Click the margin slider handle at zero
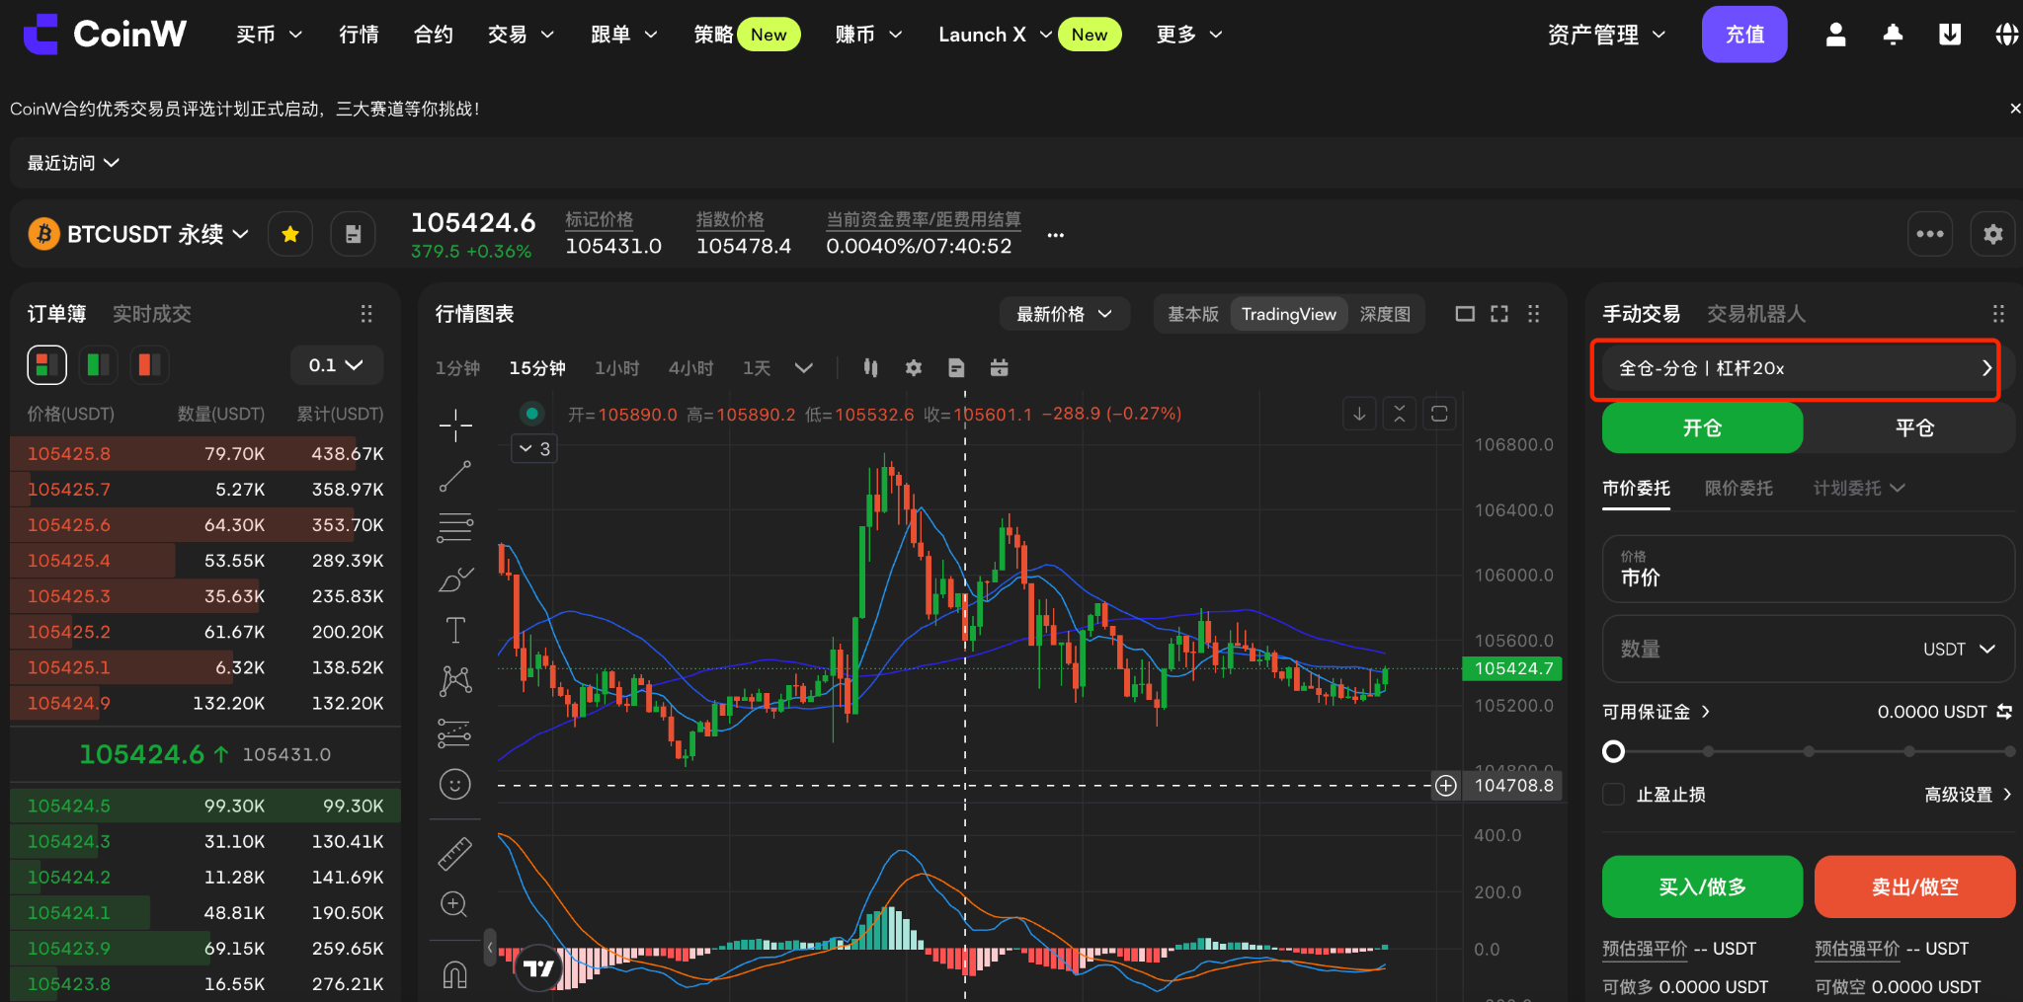The width and height of the screenshot is (2023, 1002). [1613, 752]
